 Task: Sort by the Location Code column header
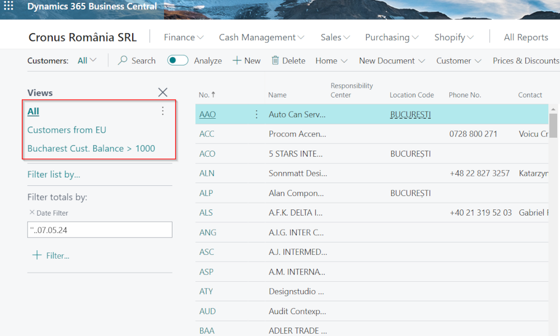pyautogui.click(x=412, y=95)
